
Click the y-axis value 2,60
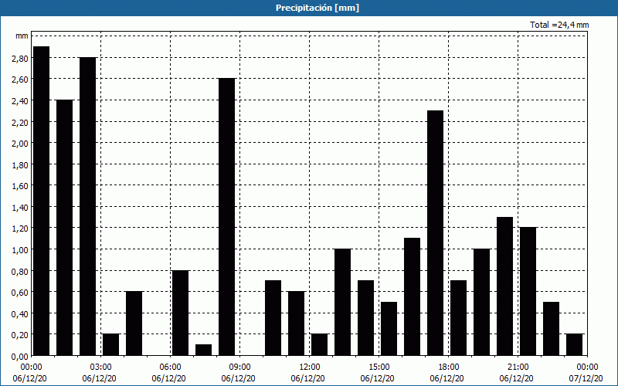(20, 80)
